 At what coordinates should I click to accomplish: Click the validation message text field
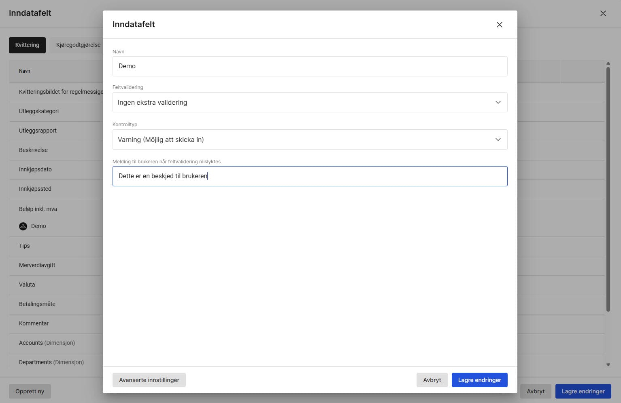tap(309, 176)
